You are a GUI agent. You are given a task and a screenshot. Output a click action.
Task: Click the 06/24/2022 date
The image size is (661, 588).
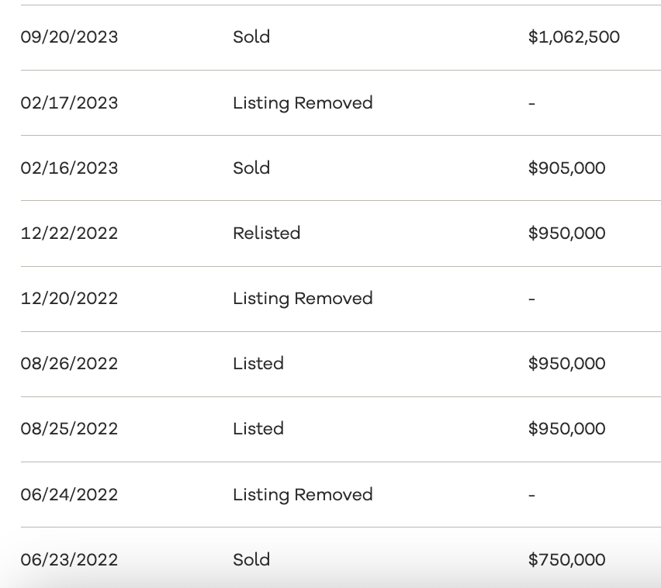69,495
